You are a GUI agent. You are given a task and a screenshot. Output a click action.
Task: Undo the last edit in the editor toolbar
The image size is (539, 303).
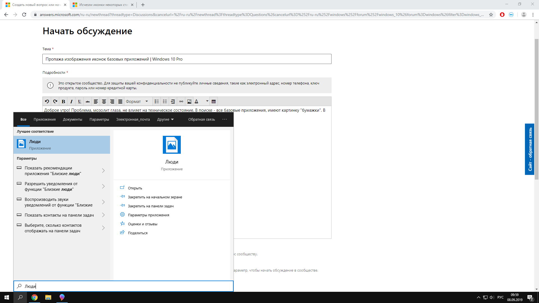(47, 102)
